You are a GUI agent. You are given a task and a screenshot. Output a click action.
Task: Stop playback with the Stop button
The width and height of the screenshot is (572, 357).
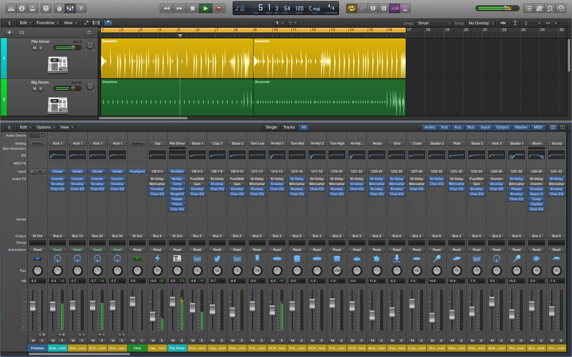193,8
